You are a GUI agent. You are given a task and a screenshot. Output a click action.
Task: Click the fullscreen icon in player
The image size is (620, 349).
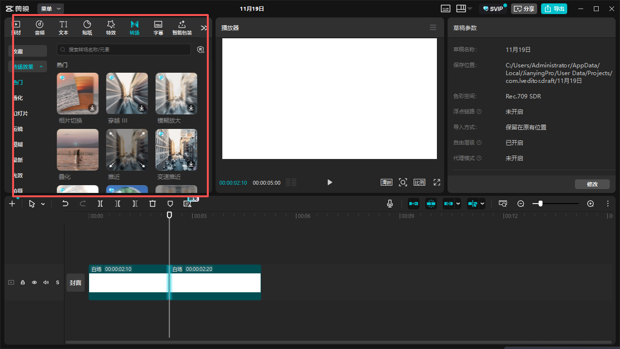pyautogui.click(x=437, y=182)
